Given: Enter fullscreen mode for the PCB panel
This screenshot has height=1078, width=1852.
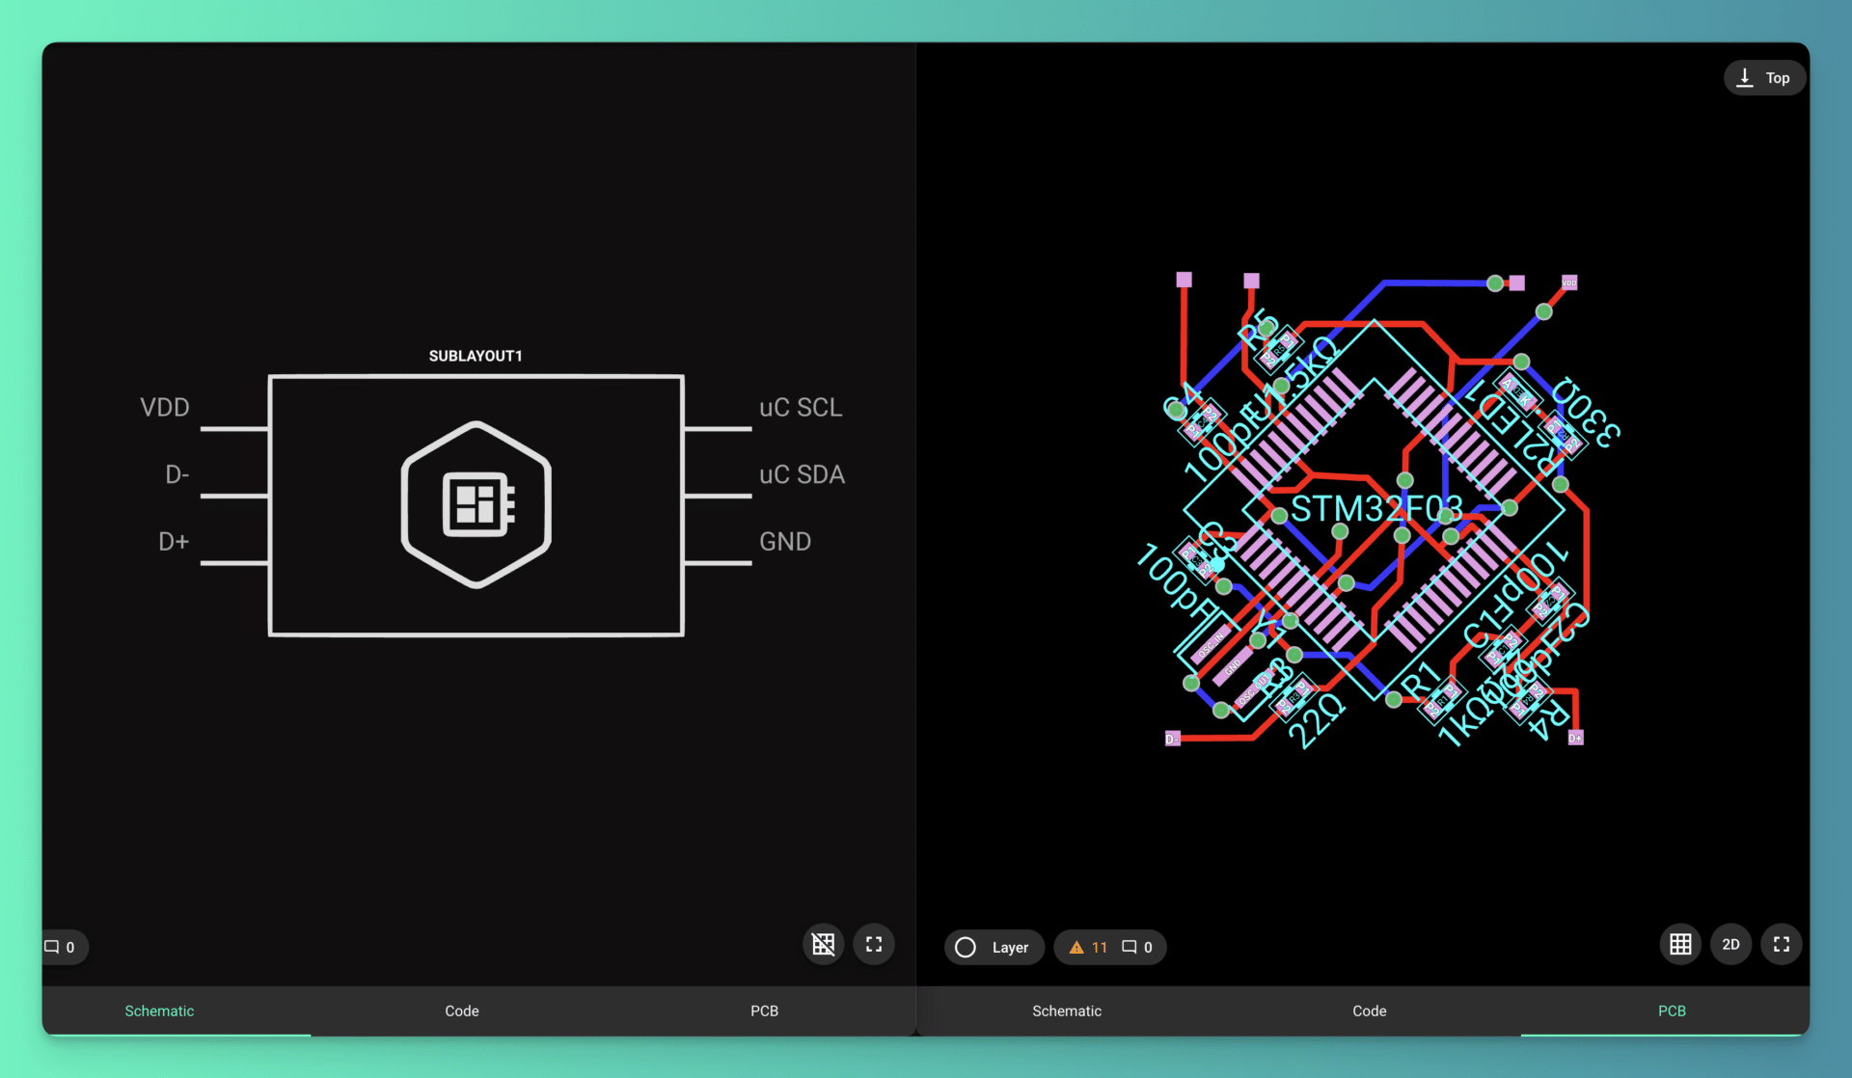Looking at the screenshot, I should click(1781, 944).
